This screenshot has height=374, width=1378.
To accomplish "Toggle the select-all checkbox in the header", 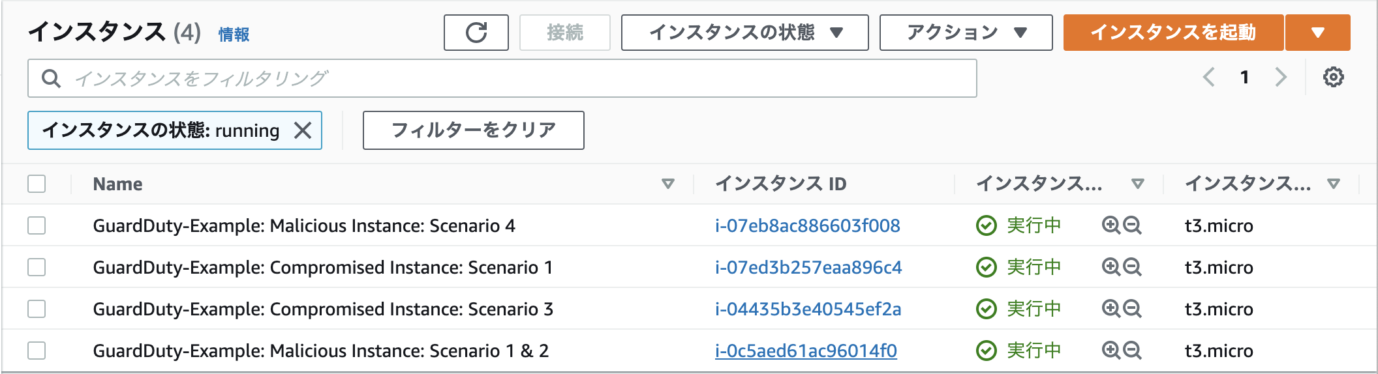I will pos(37,184).
